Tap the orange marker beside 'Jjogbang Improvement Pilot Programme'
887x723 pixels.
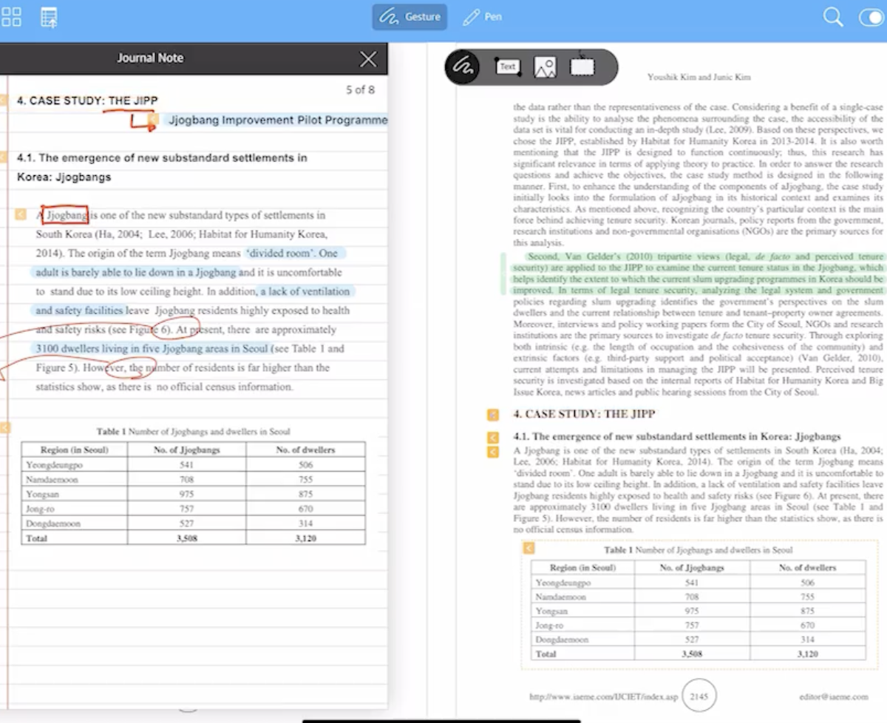153,119
